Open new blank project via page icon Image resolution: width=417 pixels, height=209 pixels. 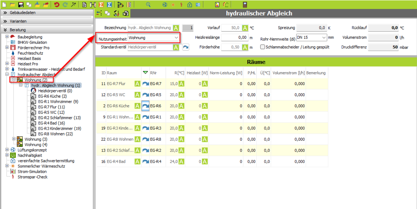coord(4,5)
